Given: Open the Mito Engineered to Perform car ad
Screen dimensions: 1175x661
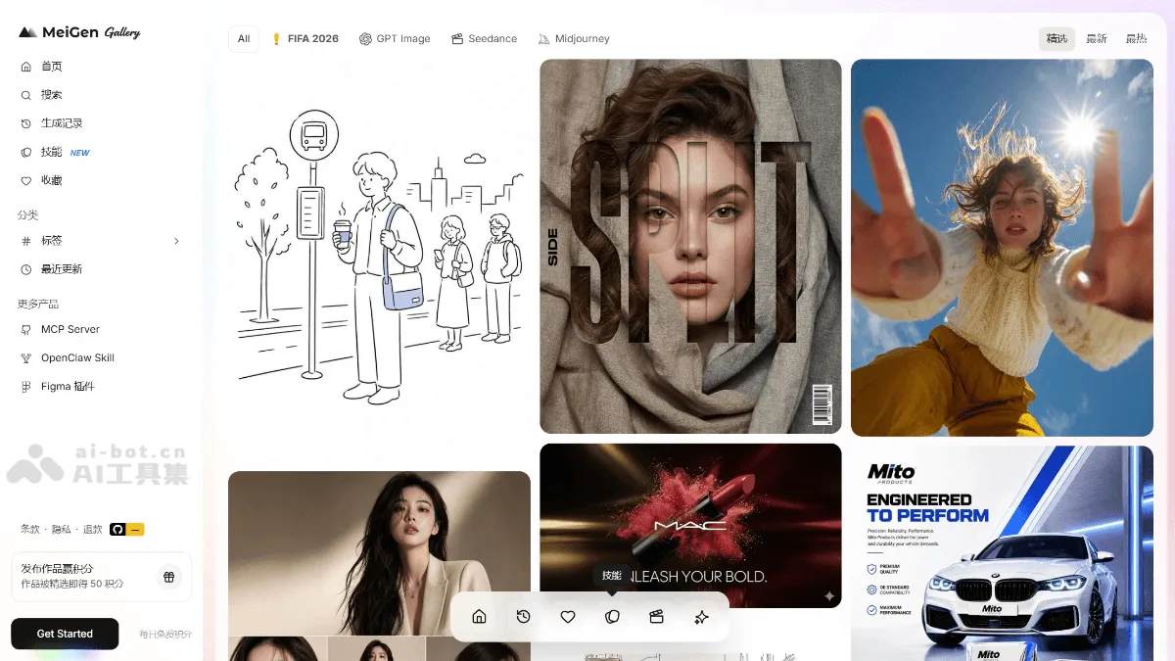Looking at the screenshot, I should click(x=1002, y=553).
